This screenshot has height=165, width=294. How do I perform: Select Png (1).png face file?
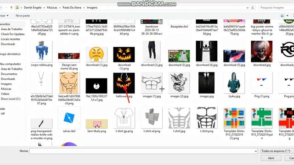(262, 85)
